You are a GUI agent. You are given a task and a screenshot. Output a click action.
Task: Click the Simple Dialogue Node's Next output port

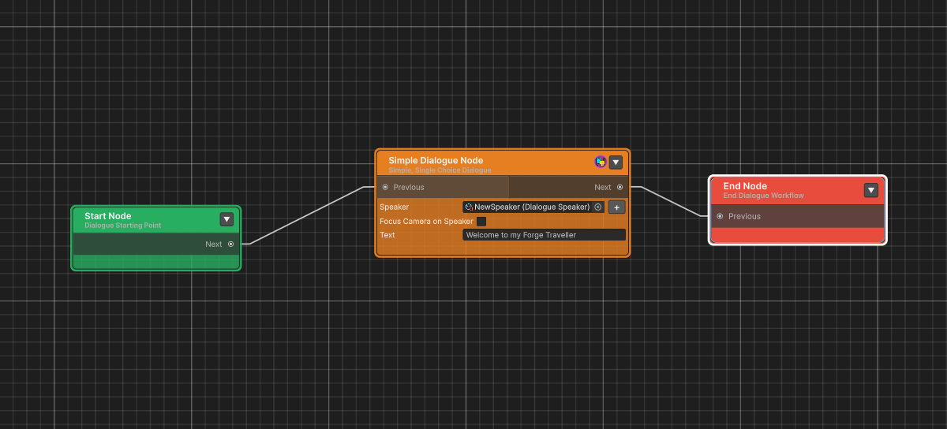pyautogui.click(x=619, y=188)
